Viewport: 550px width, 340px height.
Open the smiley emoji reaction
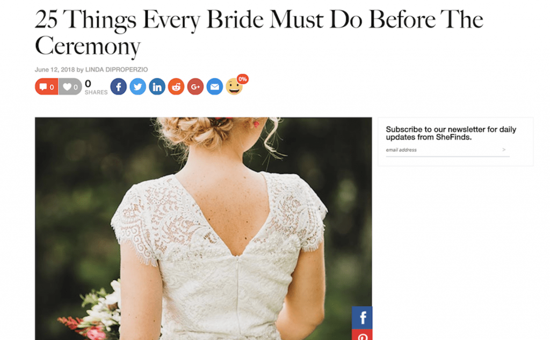click(x=234, y=87)
